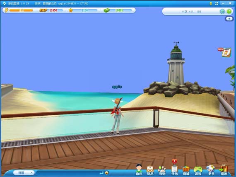Viewport: 236px width, 177px height.
Task: Expand the plus button under location bar
Action: 229,19
